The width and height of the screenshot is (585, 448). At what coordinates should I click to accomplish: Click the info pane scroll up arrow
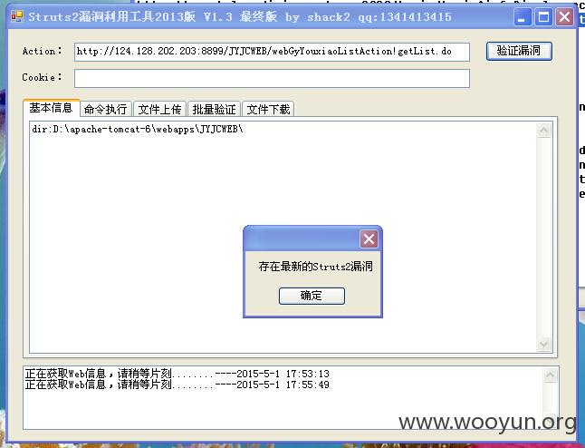[x=543, y=130]
